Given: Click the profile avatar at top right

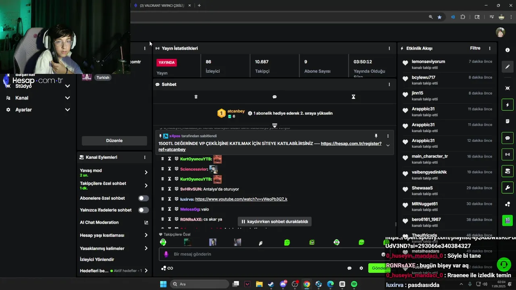Looking at the screenshot, I should click(x=500, y=32).
